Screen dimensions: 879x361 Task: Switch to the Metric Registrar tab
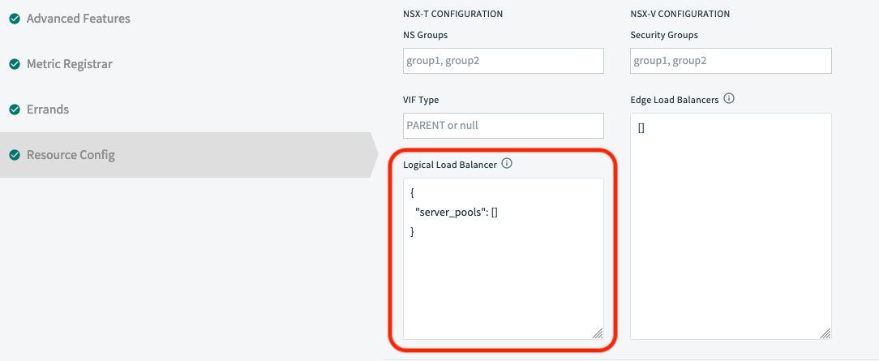click(70, 64)
